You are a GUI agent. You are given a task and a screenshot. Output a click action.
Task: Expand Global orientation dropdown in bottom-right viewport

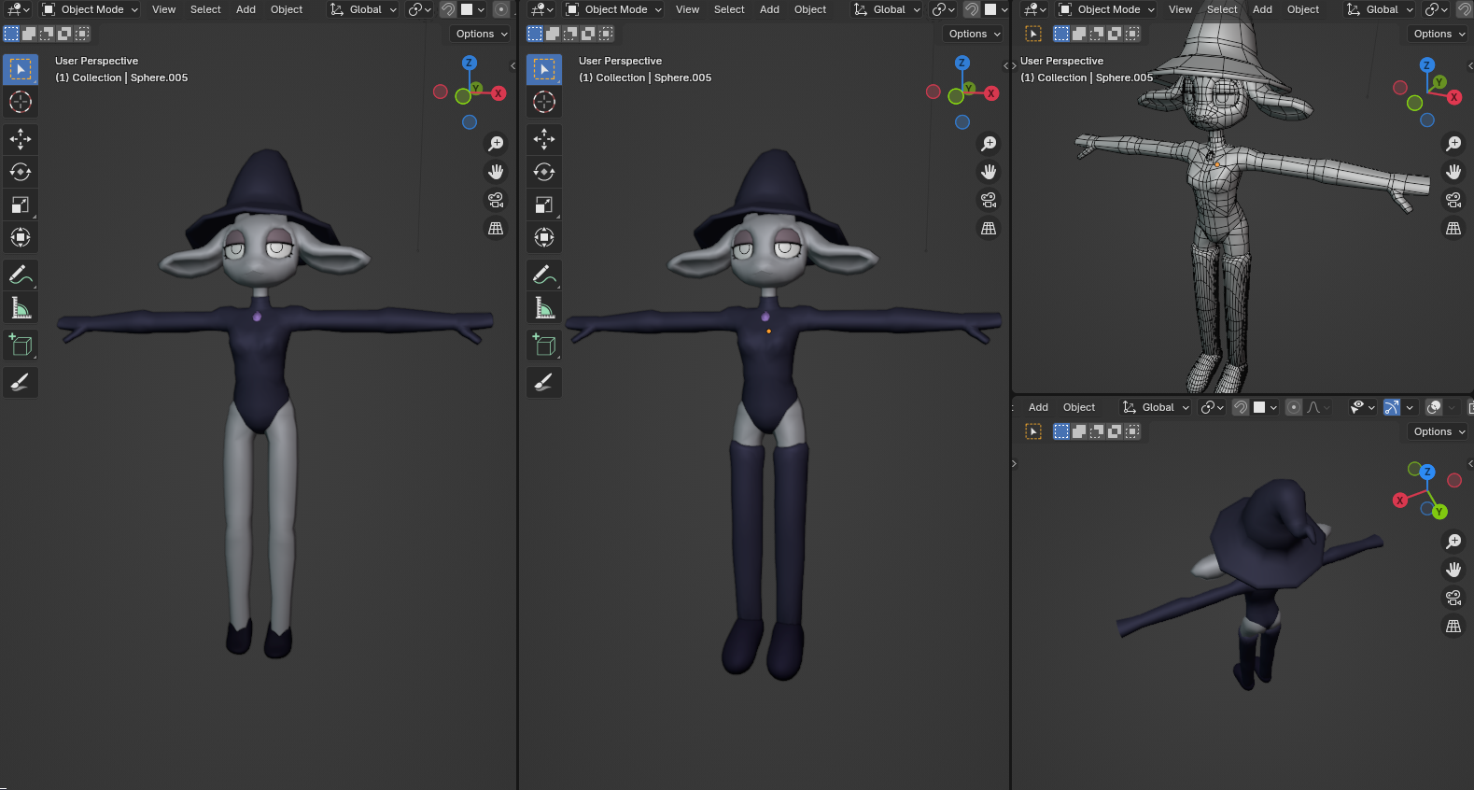(x=1157, y=407)
